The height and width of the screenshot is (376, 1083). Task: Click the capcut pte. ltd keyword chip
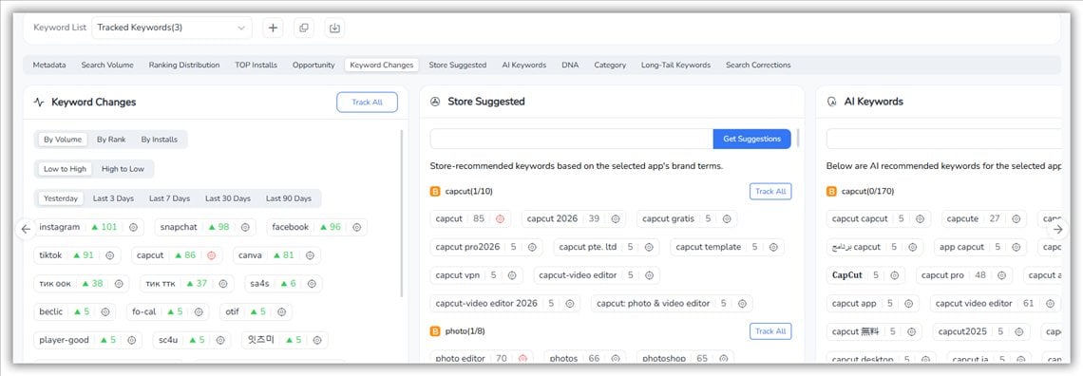[606, 247]
